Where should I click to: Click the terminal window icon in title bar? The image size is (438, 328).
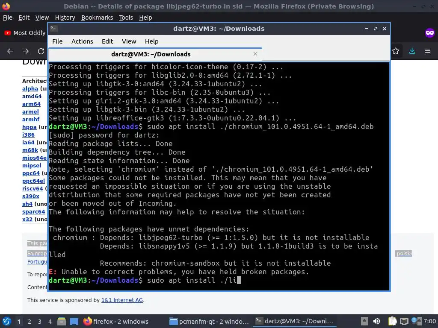tap(54, 29)
